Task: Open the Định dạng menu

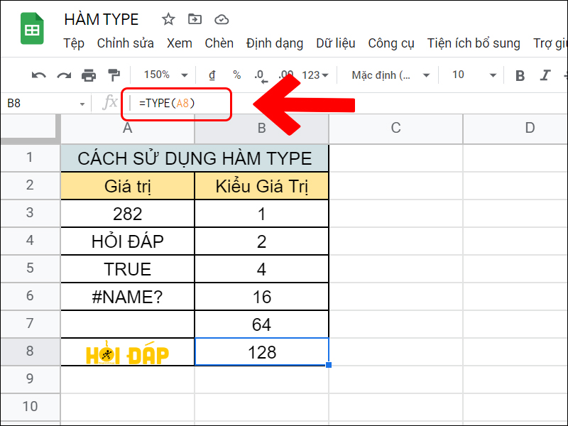Action: [x=275, y=43]
